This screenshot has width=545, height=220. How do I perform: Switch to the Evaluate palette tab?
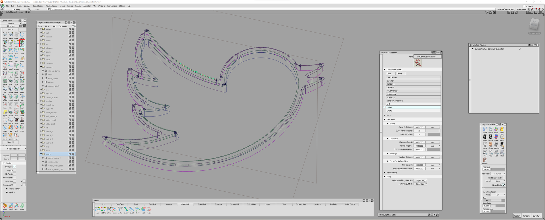pyautogui.click(x=334, y=204)
